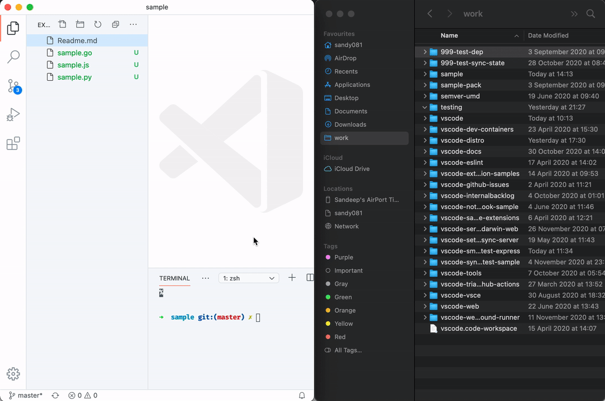Expand the vscode-docs folder in Finder

click(425, 151)
